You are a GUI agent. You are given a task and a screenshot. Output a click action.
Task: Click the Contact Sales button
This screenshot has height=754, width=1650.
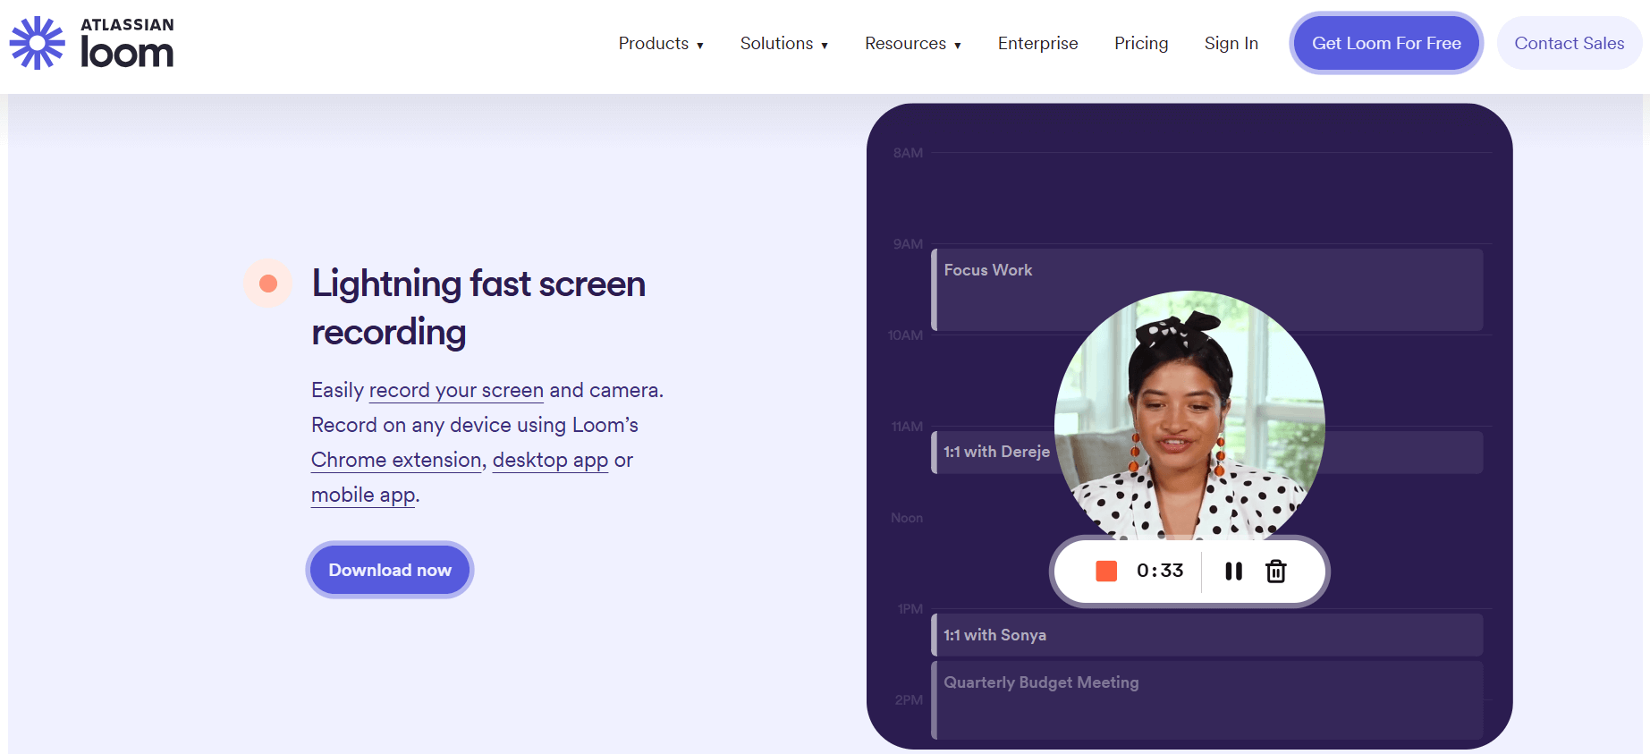click(x=1570, y=43)
